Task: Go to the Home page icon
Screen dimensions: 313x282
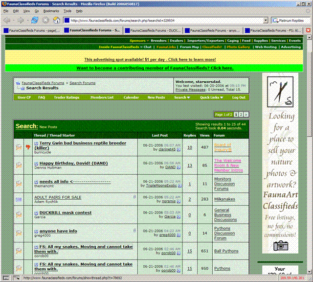Action: coord(57,20)
